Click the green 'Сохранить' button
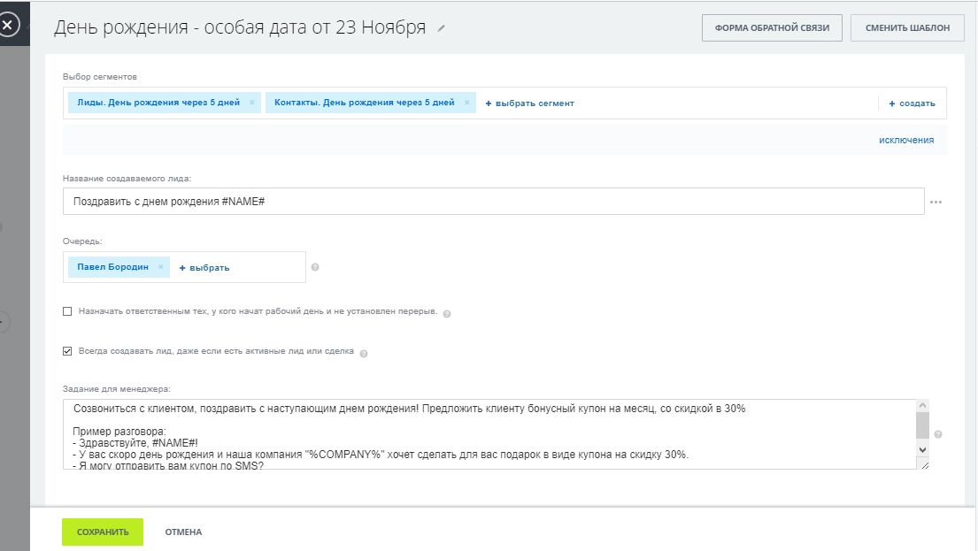 pyautogui.click(x=103, y=532)
